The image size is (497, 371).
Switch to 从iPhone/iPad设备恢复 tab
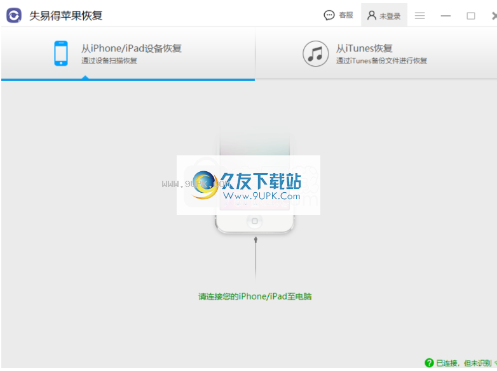(x=128, y=53)
